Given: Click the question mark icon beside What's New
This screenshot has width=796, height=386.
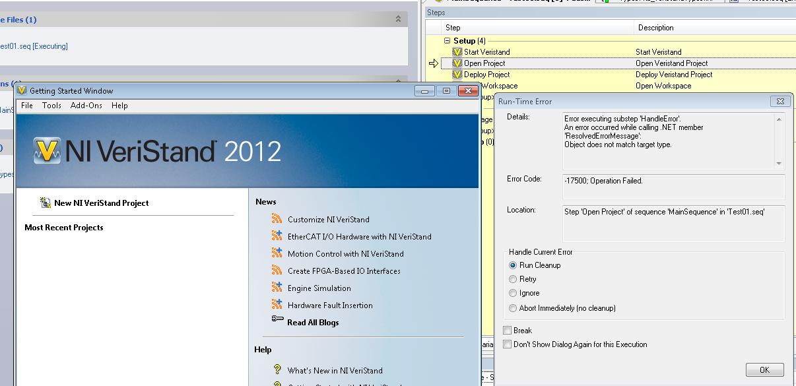Looking at the screenshot, I should (x=277, y=370).
